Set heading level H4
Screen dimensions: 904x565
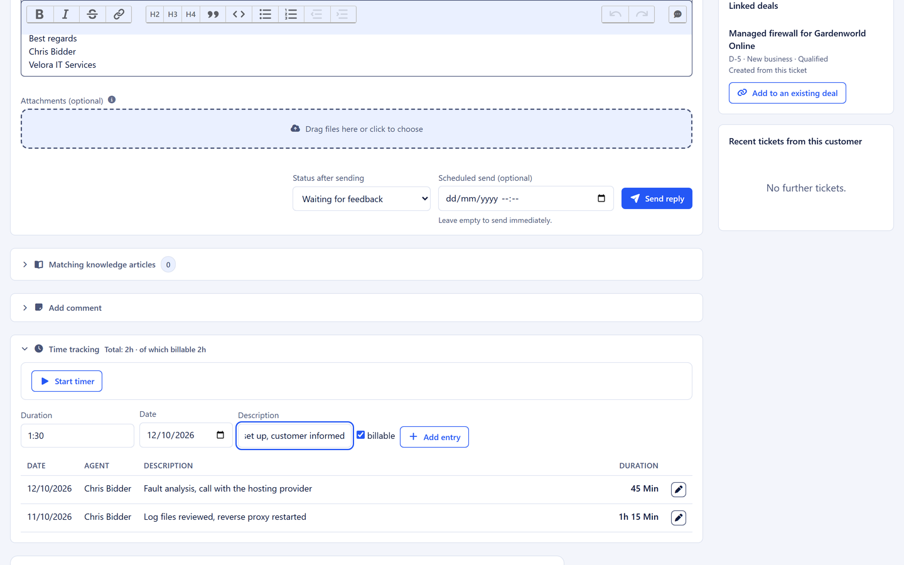click(x=191, y=14)
